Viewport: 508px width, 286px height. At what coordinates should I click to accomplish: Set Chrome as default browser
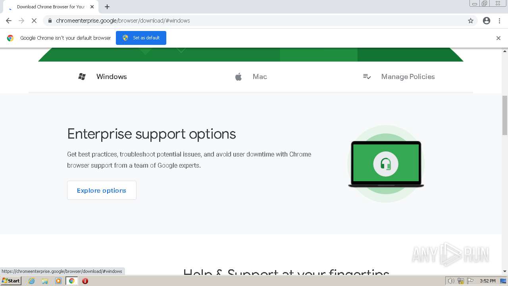pos(141,38)
